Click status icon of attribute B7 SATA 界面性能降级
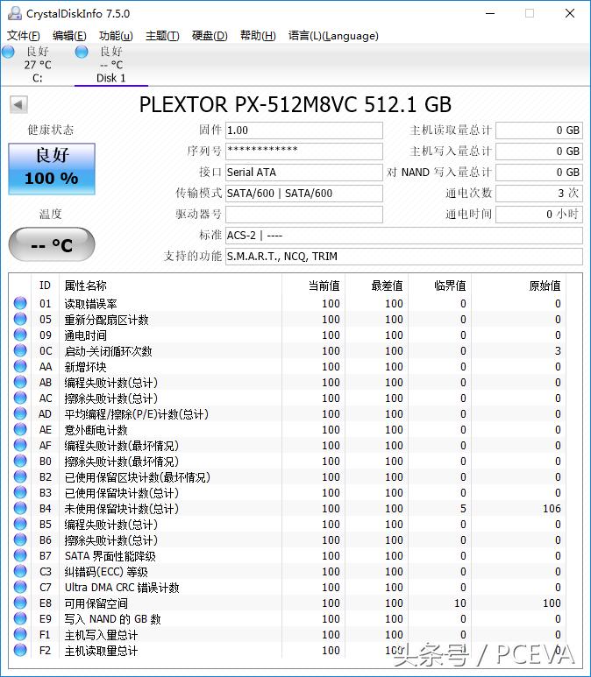 [x=20, y=555]
